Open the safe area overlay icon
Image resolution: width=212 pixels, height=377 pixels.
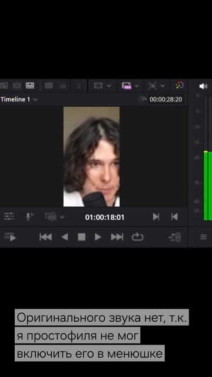point(98,85)
